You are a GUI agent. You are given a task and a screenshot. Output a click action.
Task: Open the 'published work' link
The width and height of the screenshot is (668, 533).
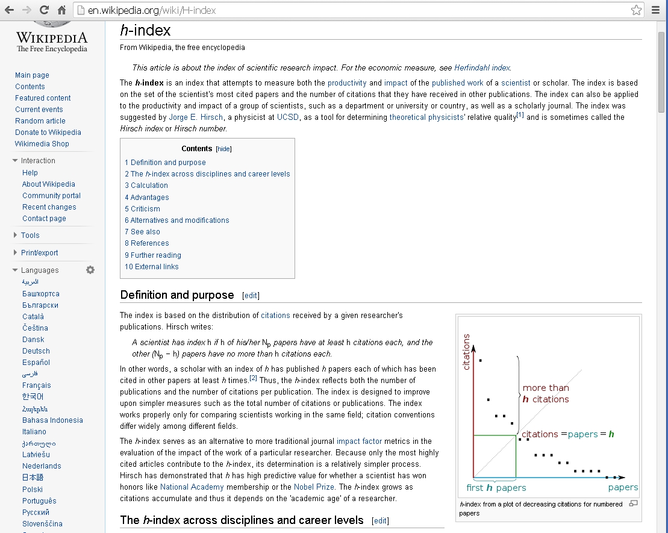coord(458,83)
